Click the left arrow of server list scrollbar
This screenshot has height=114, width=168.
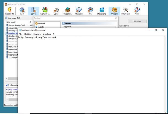coord(6,79)
